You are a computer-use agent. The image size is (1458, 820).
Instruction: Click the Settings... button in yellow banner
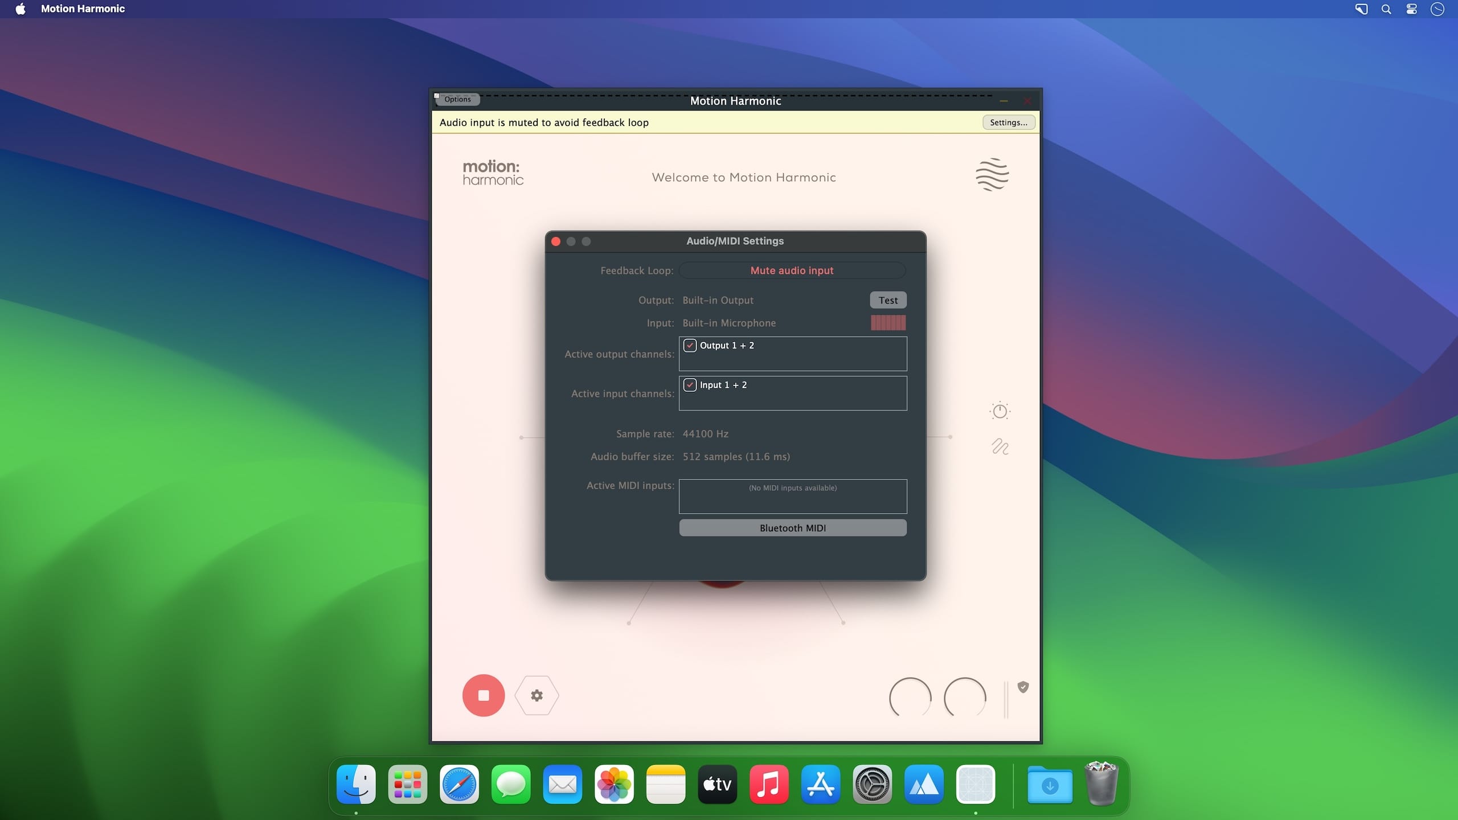(x=1008, y=122)
